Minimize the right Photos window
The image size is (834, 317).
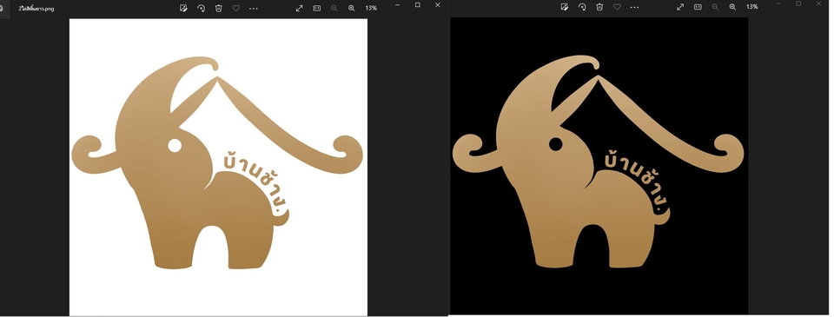pos(778,3)
